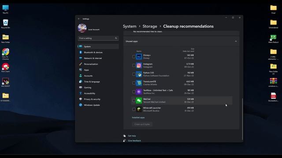The width and height of the screenshot is (282, 158).
Task: Click the Disney+ 145 MB size
Action: (x=190, y=55)
